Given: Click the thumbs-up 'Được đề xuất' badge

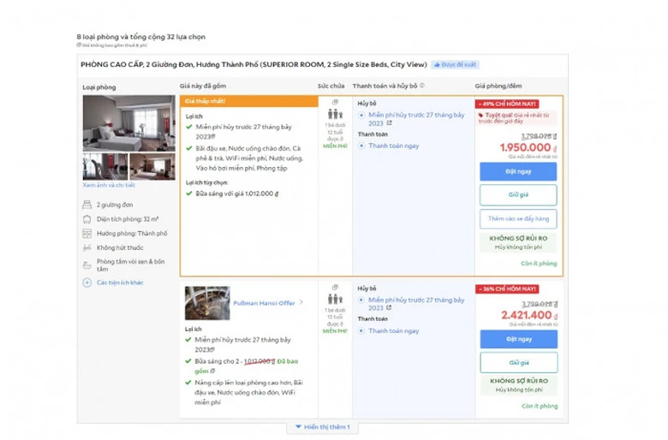Looking at the screenshot, I should tap(455, 64).
